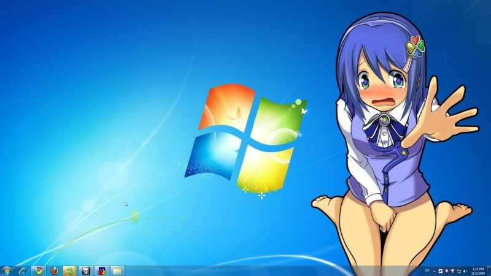Open Google Chrome from the taskbar
The width and height of the screenshot is (491, 276).
click(x=39, y=270)
